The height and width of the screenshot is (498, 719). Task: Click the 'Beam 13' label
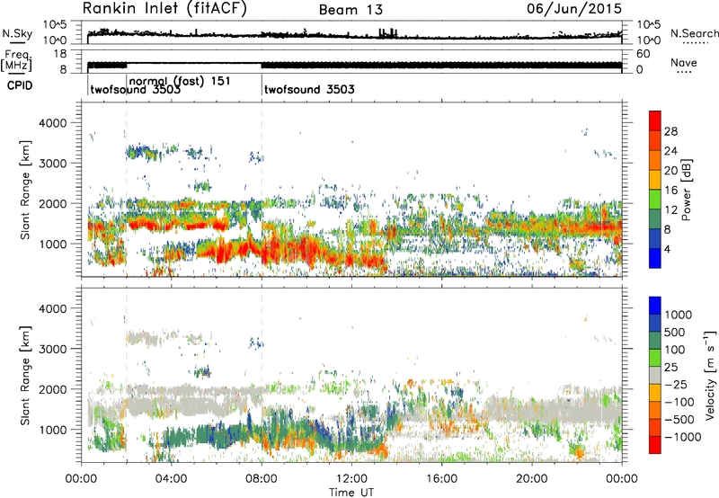[x=351, y=10]
